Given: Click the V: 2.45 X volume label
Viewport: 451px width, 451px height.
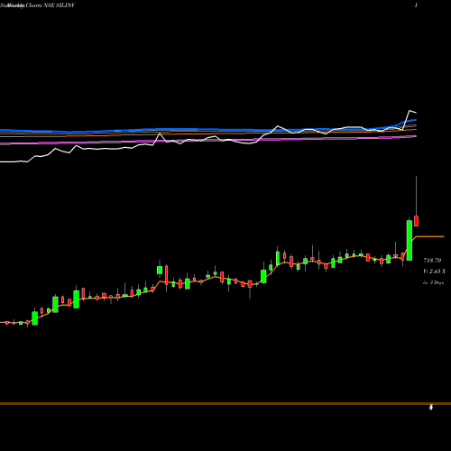Looking at the screenshot, I should (434, 272).
